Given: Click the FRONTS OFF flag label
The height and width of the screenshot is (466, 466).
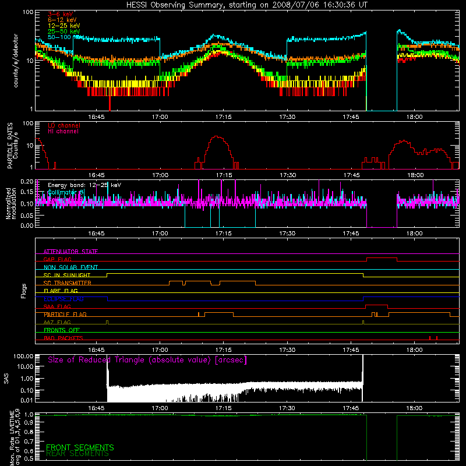Looking at the screenshot, I should tap(62, 330).
